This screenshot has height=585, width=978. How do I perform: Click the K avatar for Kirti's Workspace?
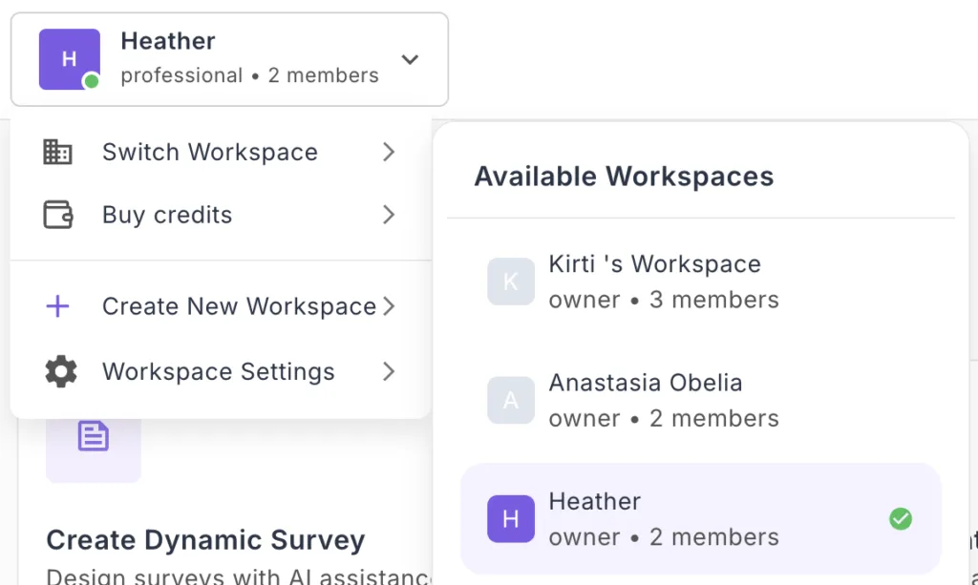510,282
